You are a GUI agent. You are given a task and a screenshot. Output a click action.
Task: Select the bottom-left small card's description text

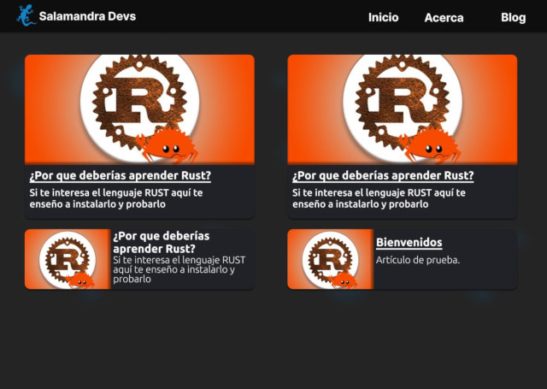tap(179, 269)
